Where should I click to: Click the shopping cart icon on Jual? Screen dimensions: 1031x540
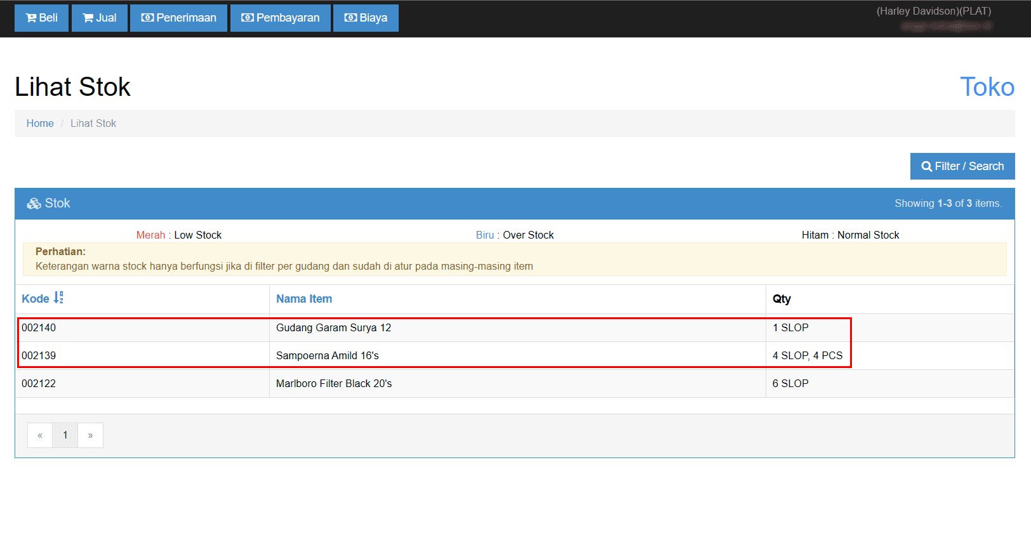(x=88, y=18)
